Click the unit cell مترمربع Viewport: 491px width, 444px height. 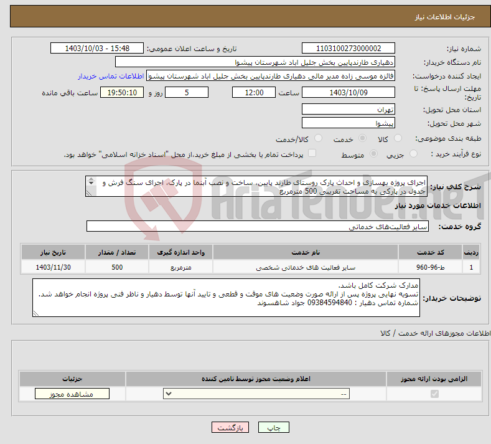click(x=180, y=267)
